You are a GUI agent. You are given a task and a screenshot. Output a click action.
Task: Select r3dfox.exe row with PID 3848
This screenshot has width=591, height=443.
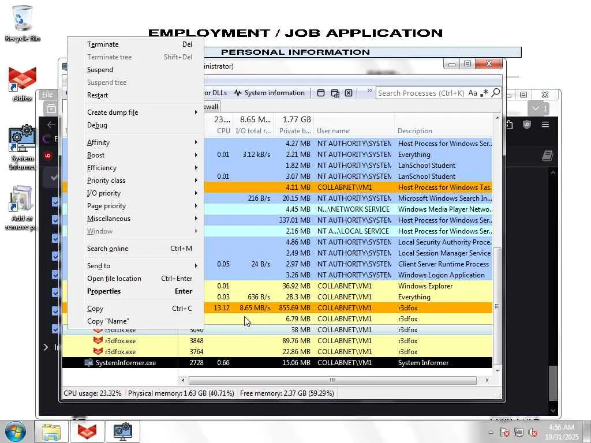click(277, 341)
